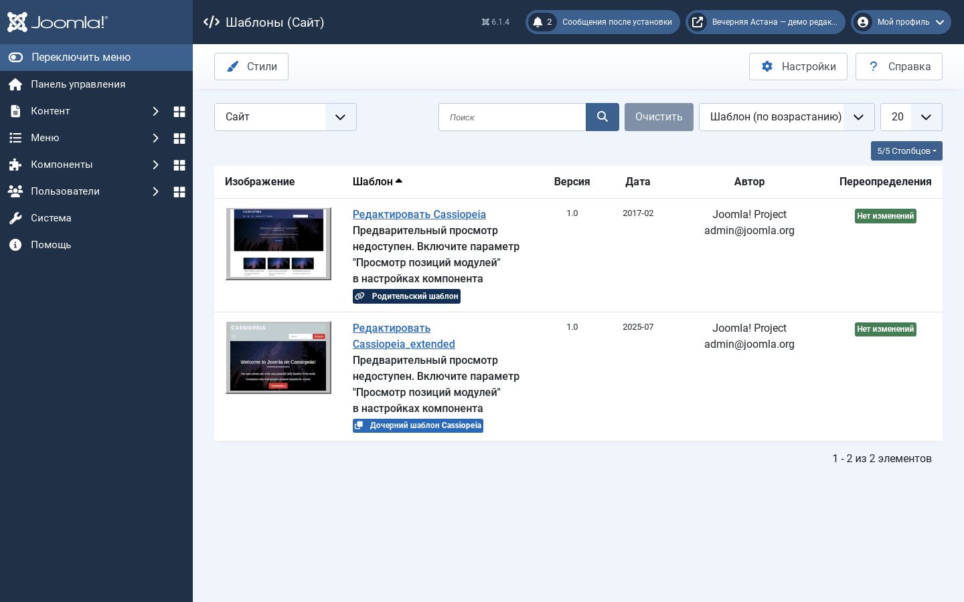This screenshot has height=602, width=964.
Task: Click the Дочерний шаблон Cassiopeia badge
Action: (418, 425)
